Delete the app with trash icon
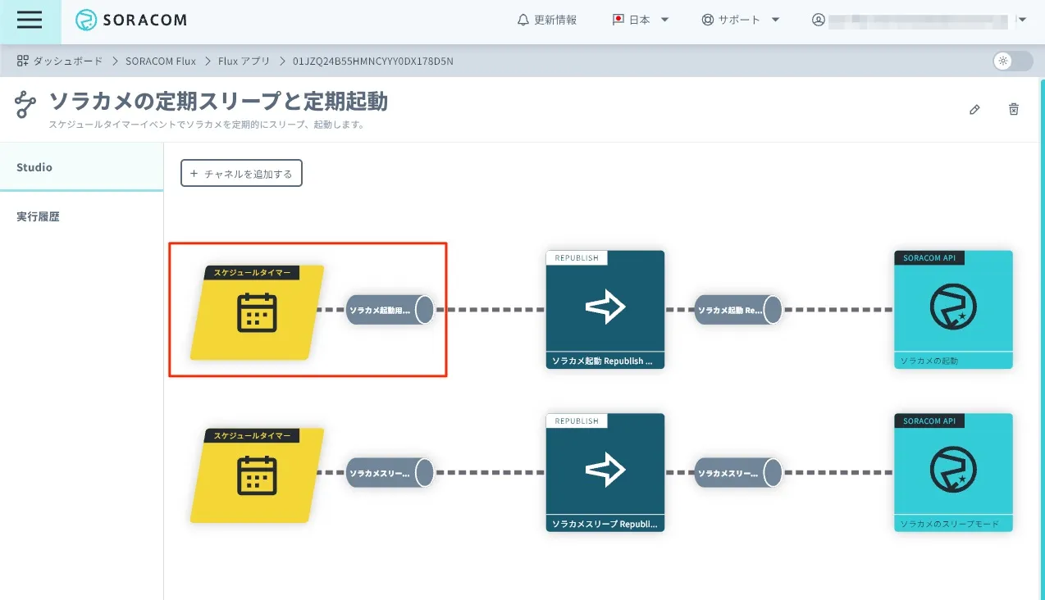This screenshot has width=1045, height=600. 1014,109
